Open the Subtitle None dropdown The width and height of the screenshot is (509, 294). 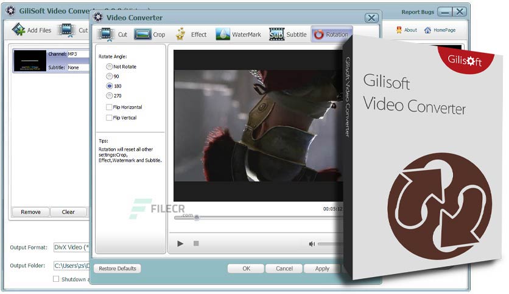pos(78,67)
